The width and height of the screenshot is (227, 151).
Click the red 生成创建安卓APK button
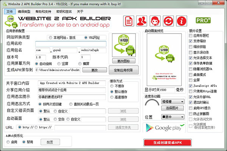168,143
